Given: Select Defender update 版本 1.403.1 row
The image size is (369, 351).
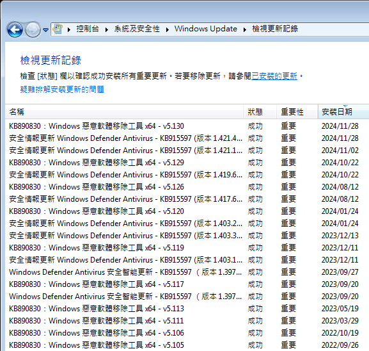Looking at the screenshot, I should (187, 260).
